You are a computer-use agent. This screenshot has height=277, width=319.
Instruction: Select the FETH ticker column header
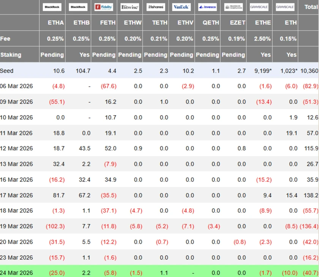click(x=108, y=23)
